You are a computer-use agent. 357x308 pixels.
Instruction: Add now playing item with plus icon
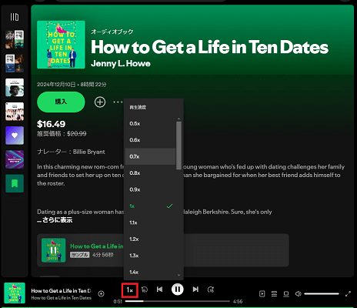click(101, 293)
